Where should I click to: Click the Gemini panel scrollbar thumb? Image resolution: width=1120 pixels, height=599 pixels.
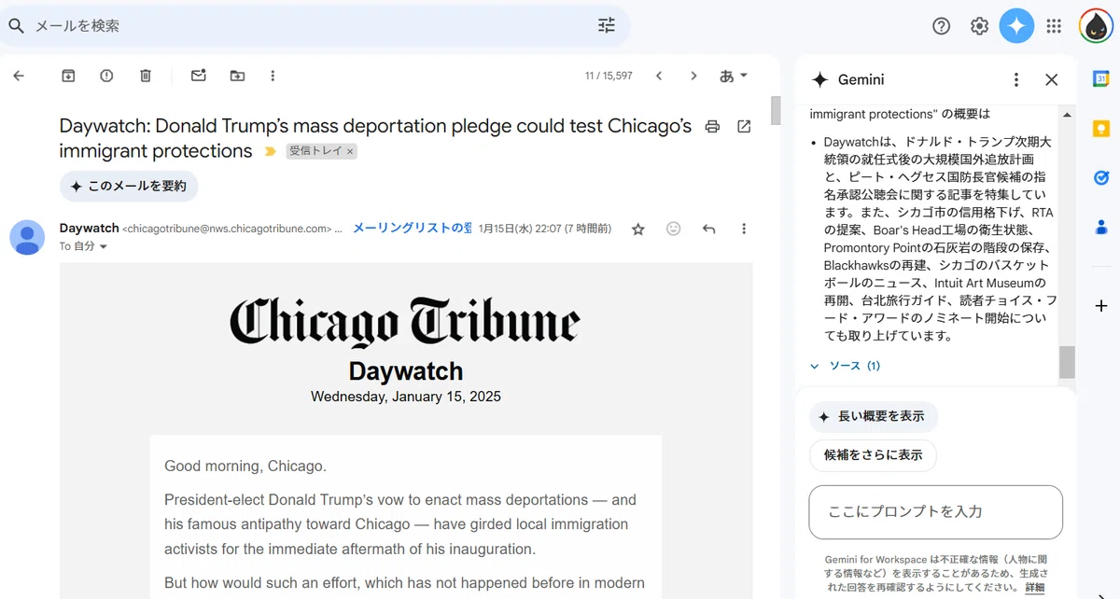pos(1067,362)
